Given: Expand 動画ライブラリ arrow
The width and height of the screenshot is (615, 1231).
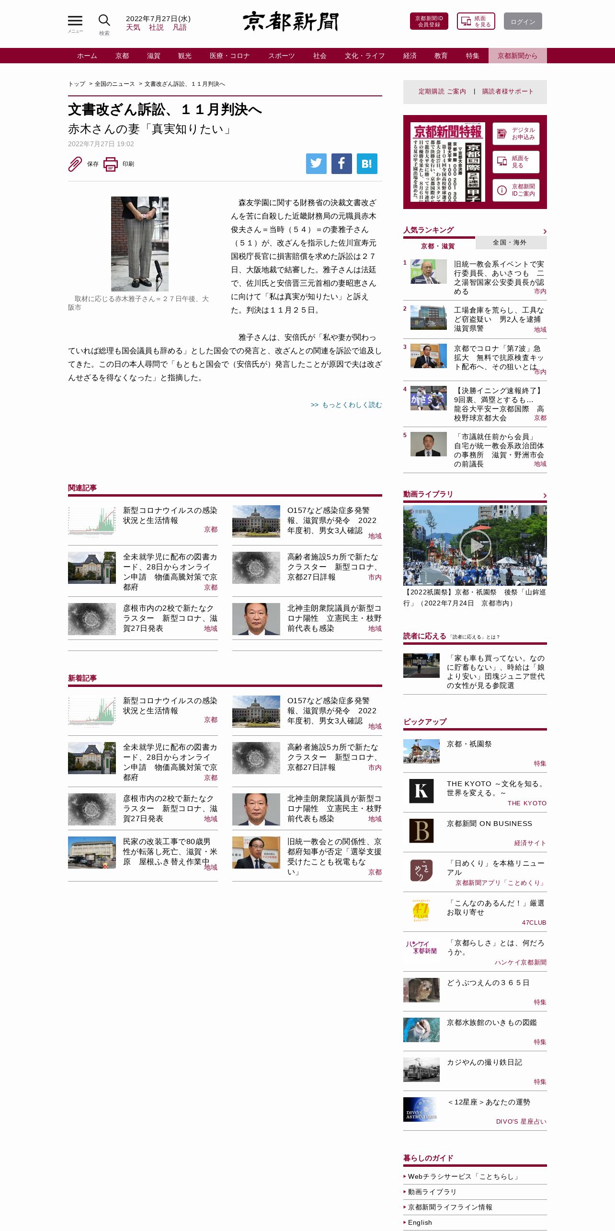Looking at the screenshot, I should click(x=545, y=496).
